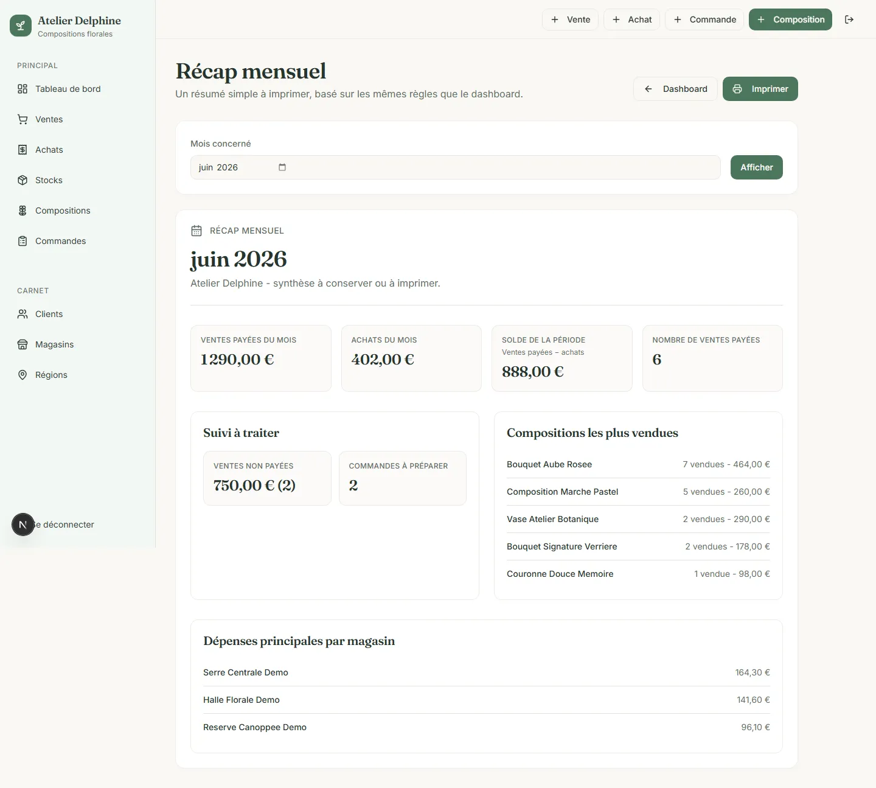The height and width of the screenshot is (788, 876).
Task: Select the Couronne Douce Memoire row
Action: 638,574
